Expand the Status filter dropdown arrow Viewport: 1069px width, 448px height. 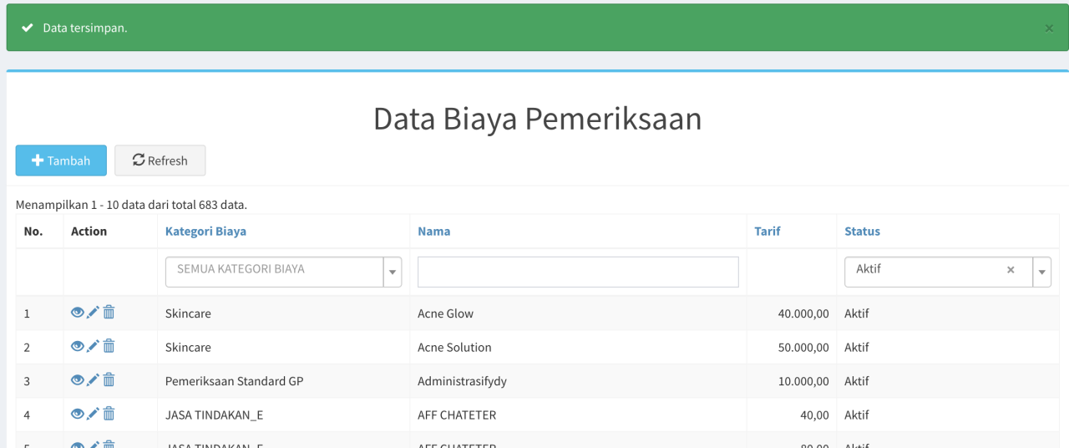[1041, 272]
